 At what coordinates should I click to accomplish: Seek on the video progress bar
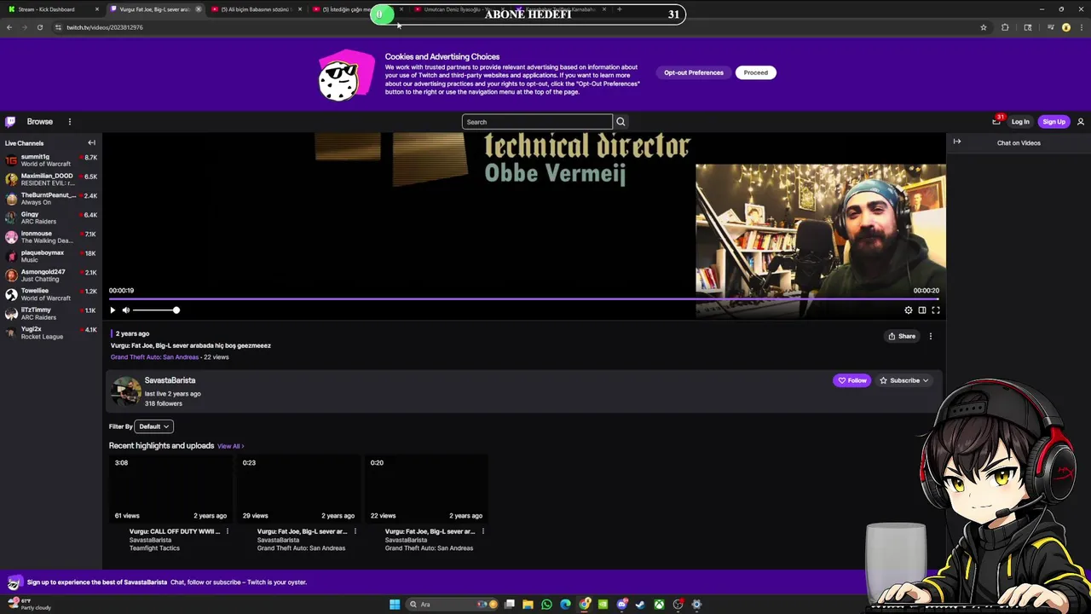pos(524,299)
